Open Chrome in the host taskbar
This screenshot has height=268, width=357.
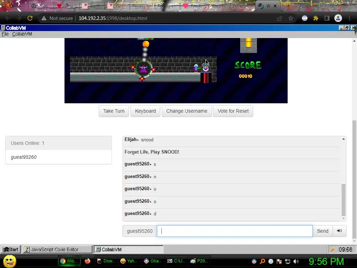coord(69,261)
